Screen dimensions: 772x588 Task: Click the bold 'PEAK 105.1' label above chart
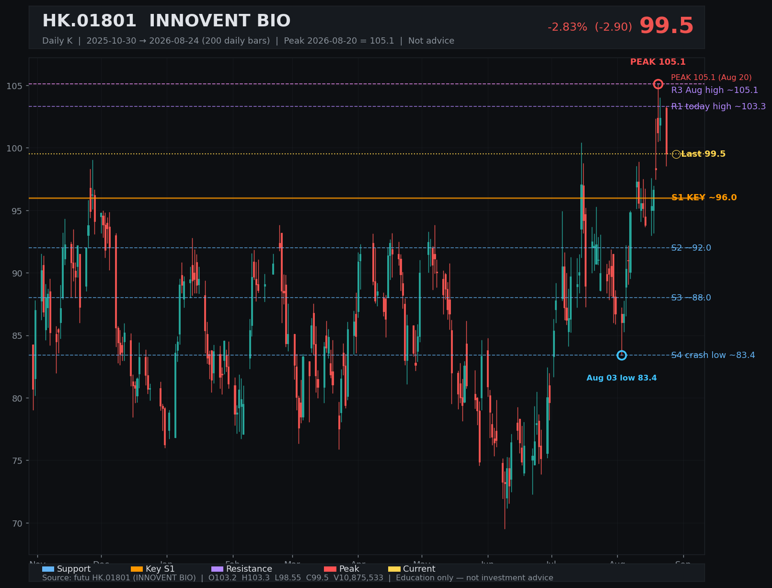point(658,62)
